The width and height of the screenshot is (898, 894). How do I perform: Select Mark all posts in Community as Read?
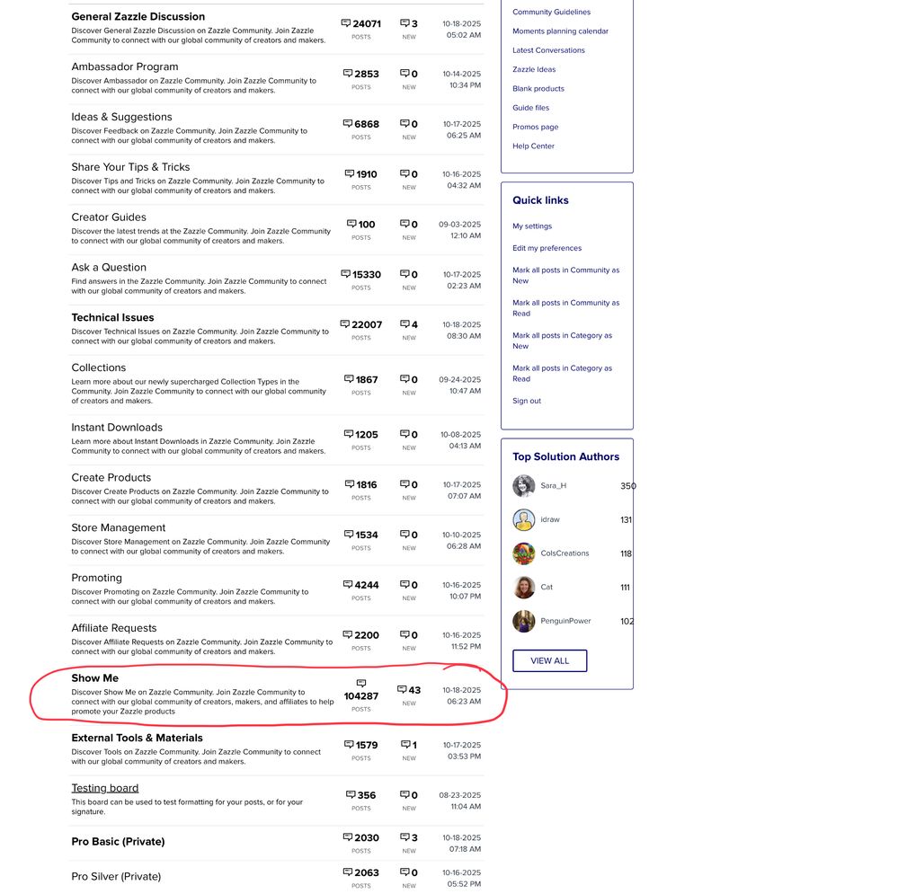point(565,308)
